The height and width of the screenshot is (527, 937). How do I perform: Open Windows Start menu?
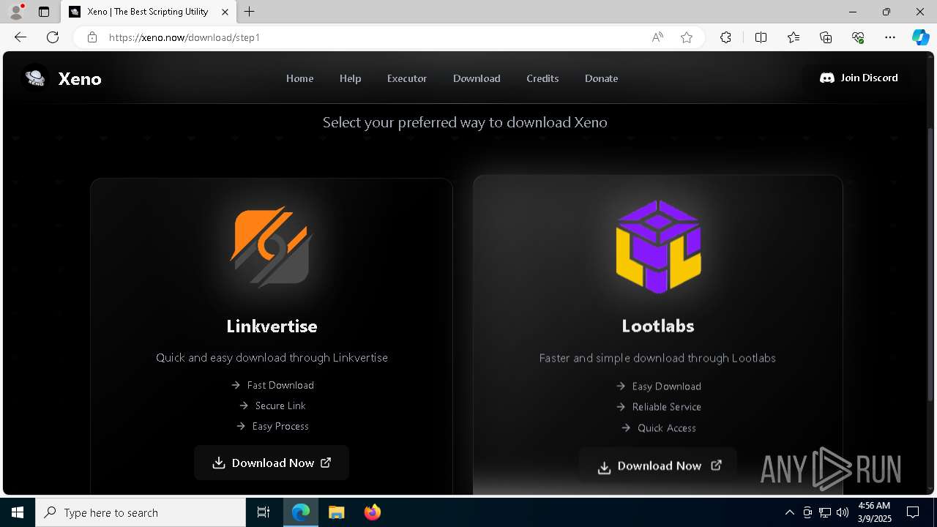18,512
